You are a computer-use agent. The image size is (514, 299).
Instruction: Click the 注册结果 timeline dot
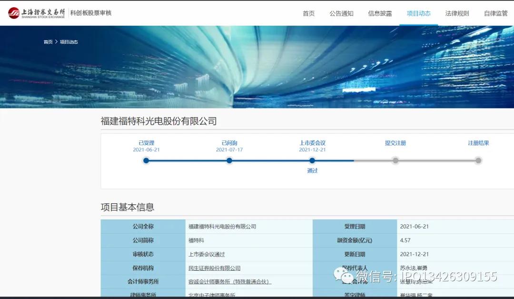[478, 160]
